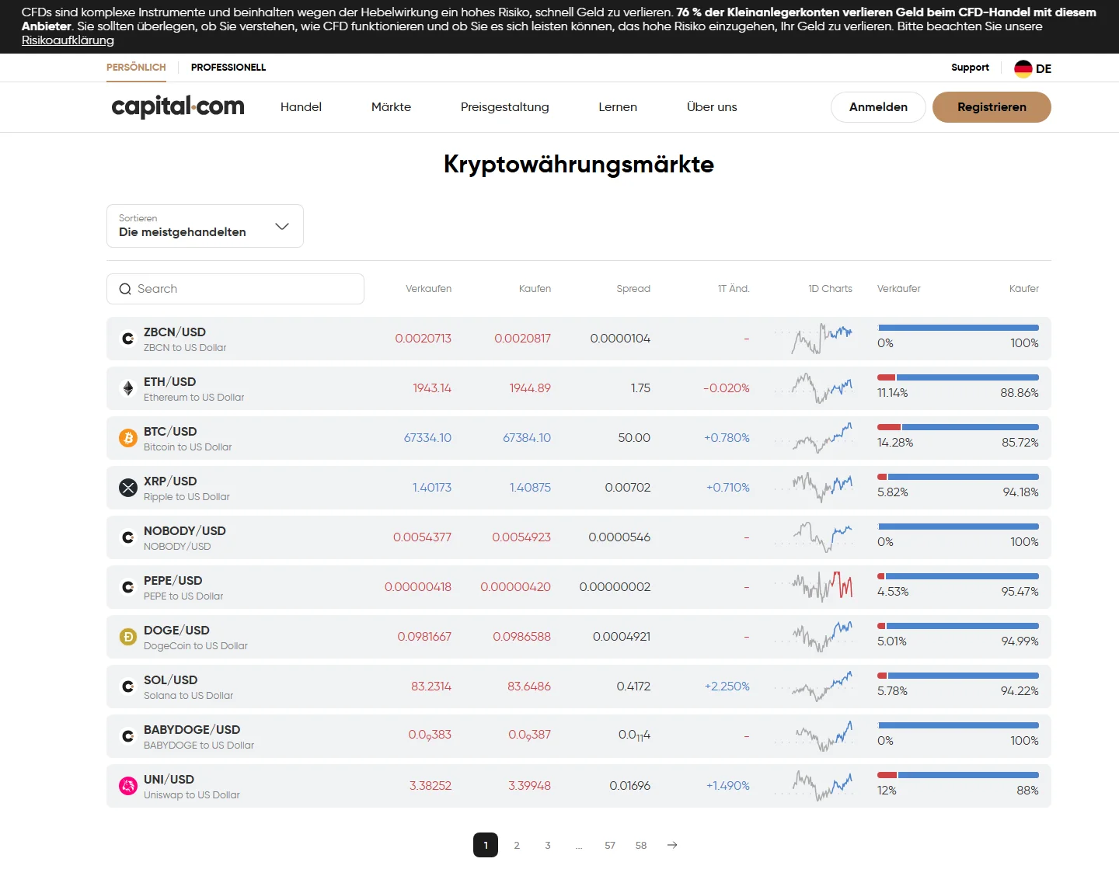Click the BABYDOGE/USD pair name

192,730
